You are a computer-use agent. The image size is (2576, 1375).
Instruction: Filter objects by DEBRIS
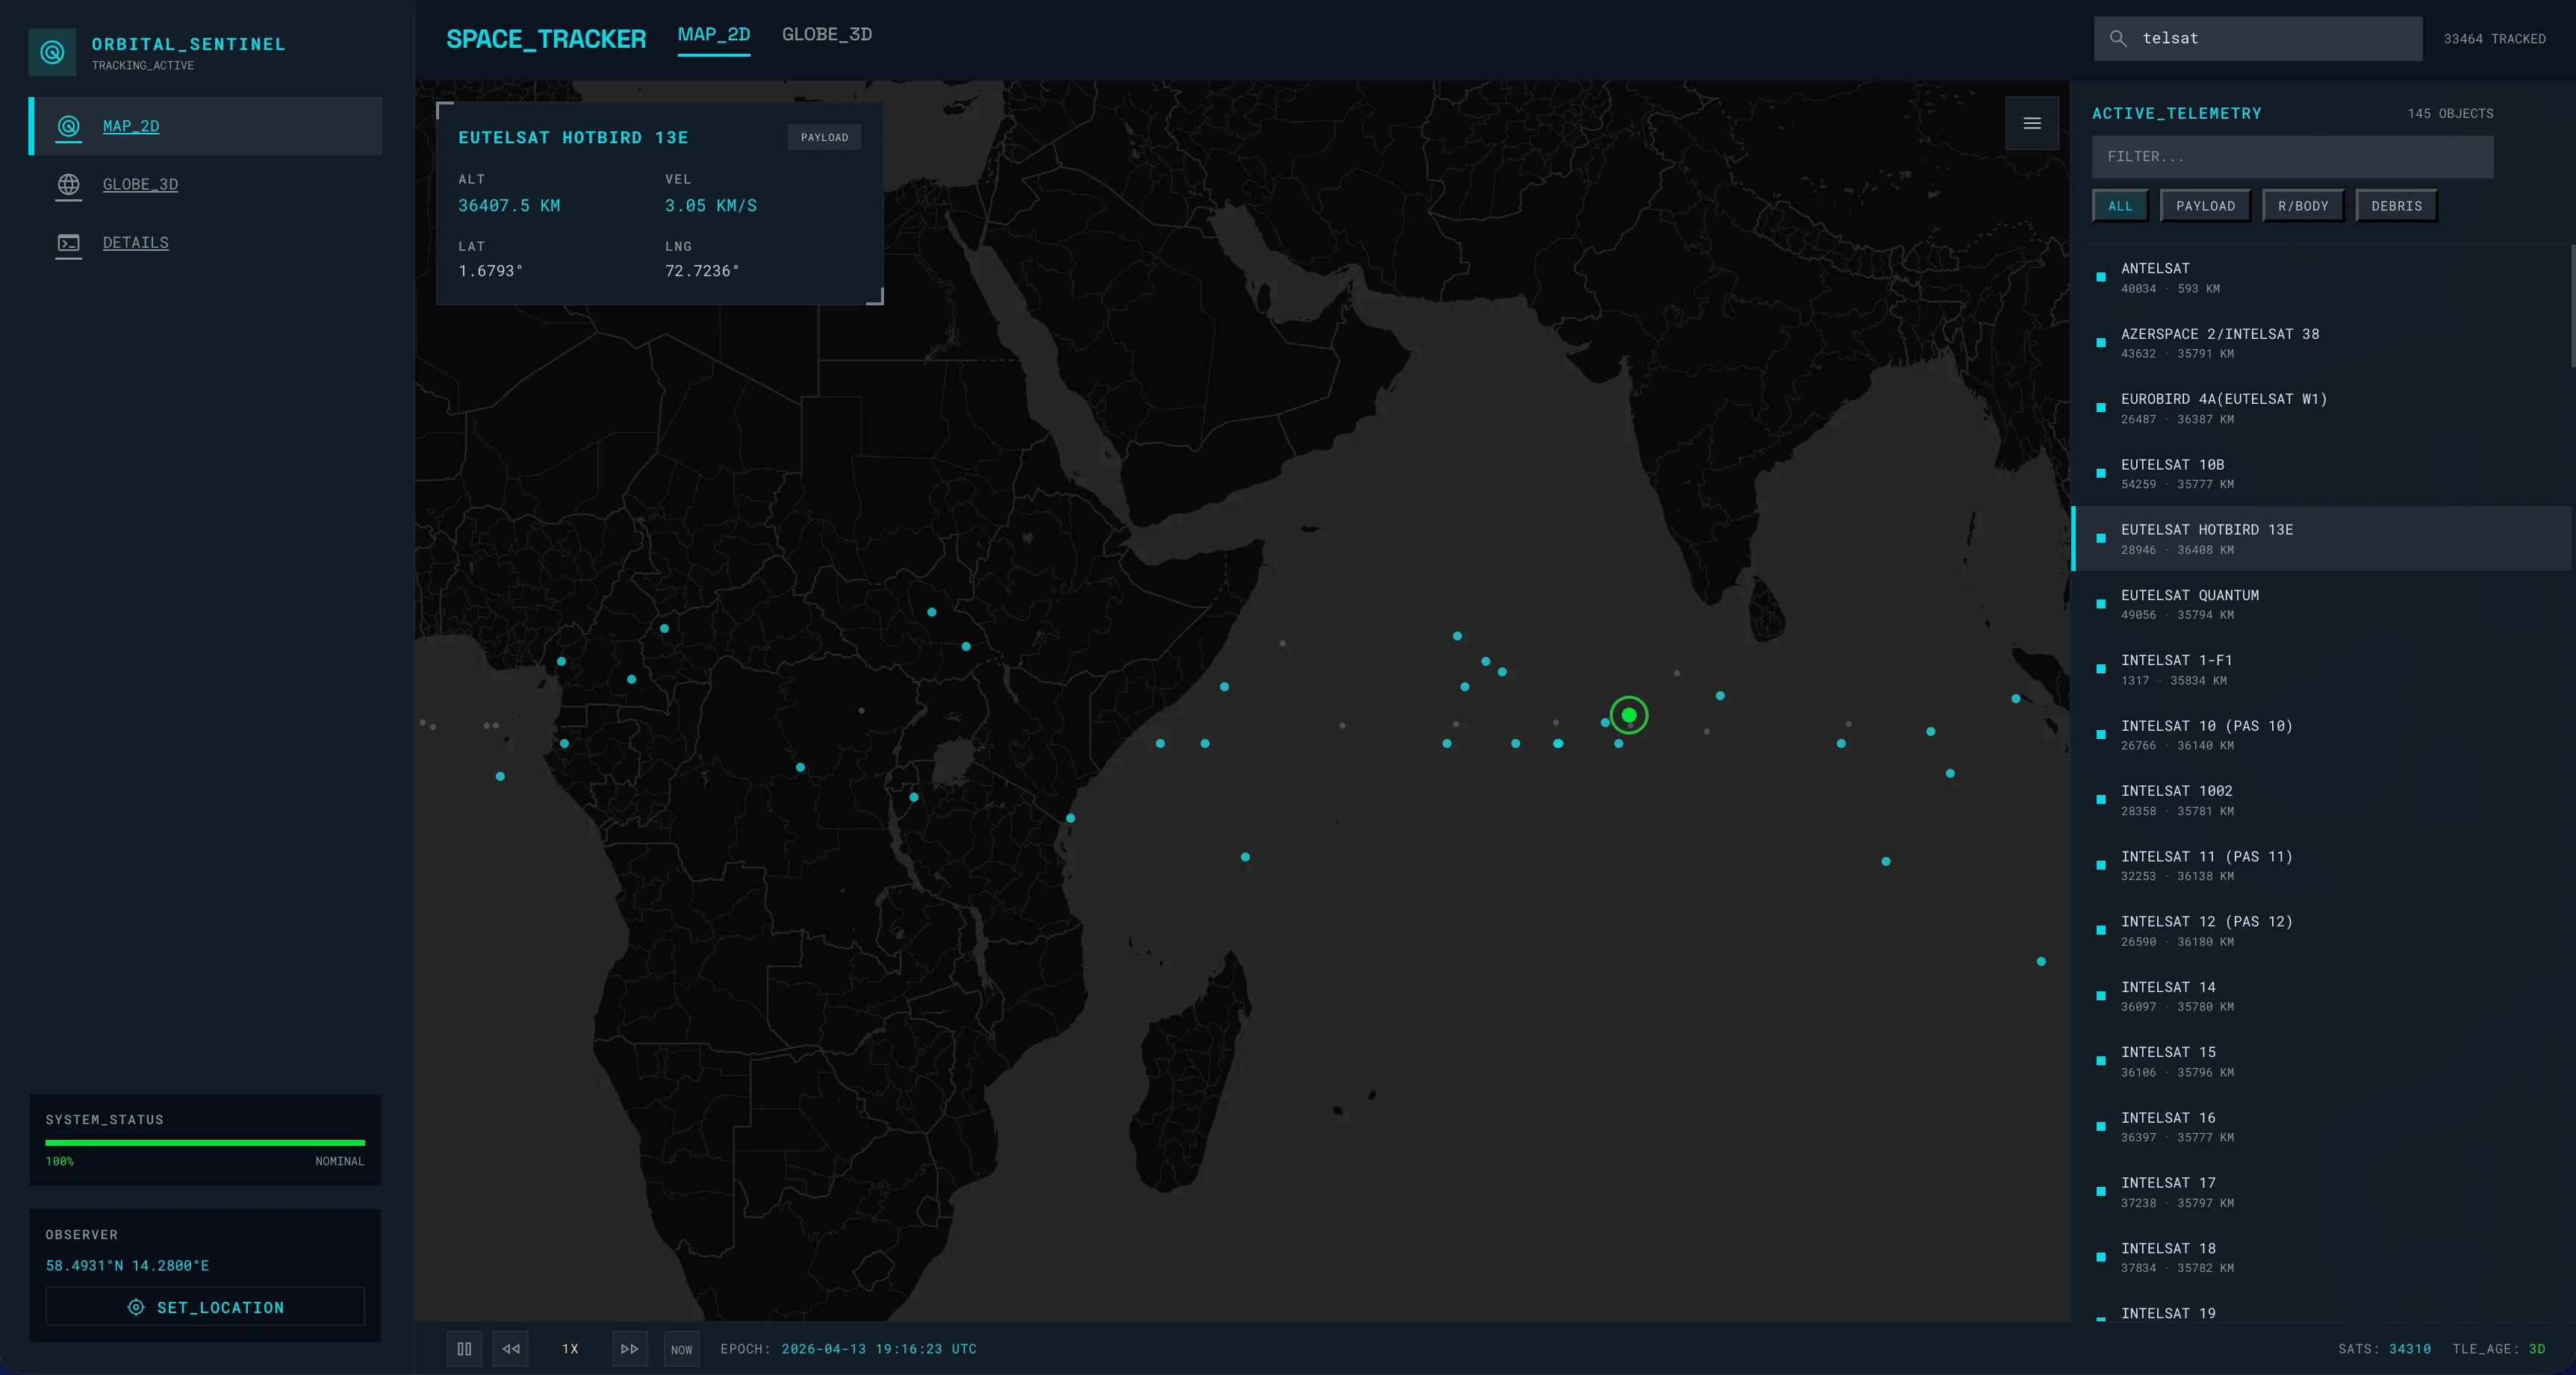2396,206
